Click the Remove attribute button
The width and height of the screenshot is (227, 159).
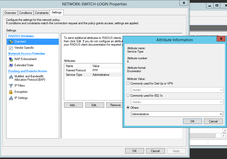(115, 105)
